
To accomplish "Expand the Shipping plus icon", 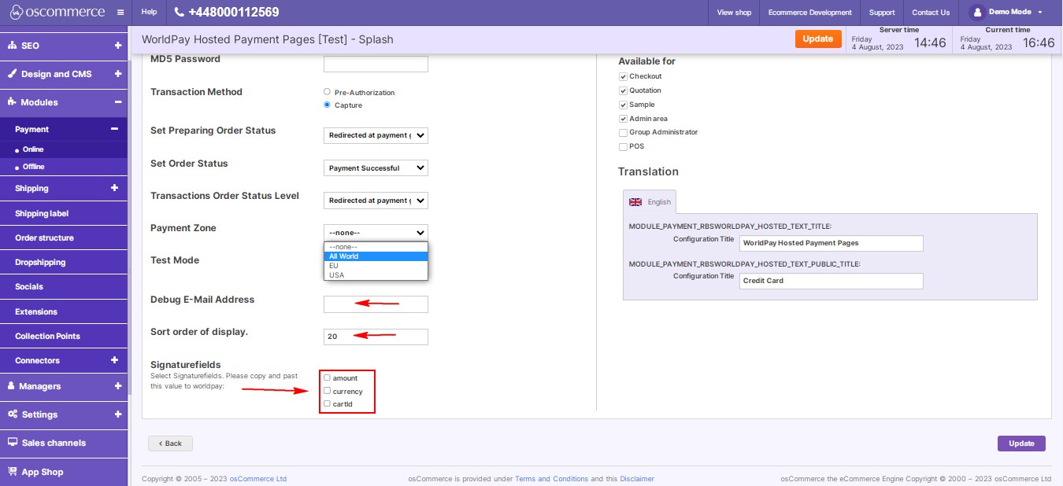I will tap(114, 188).
